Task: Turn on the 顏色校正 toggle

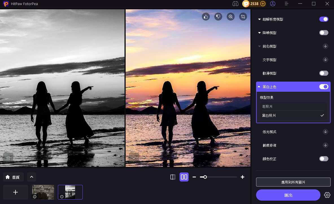Action: click(x=324, y=159)
